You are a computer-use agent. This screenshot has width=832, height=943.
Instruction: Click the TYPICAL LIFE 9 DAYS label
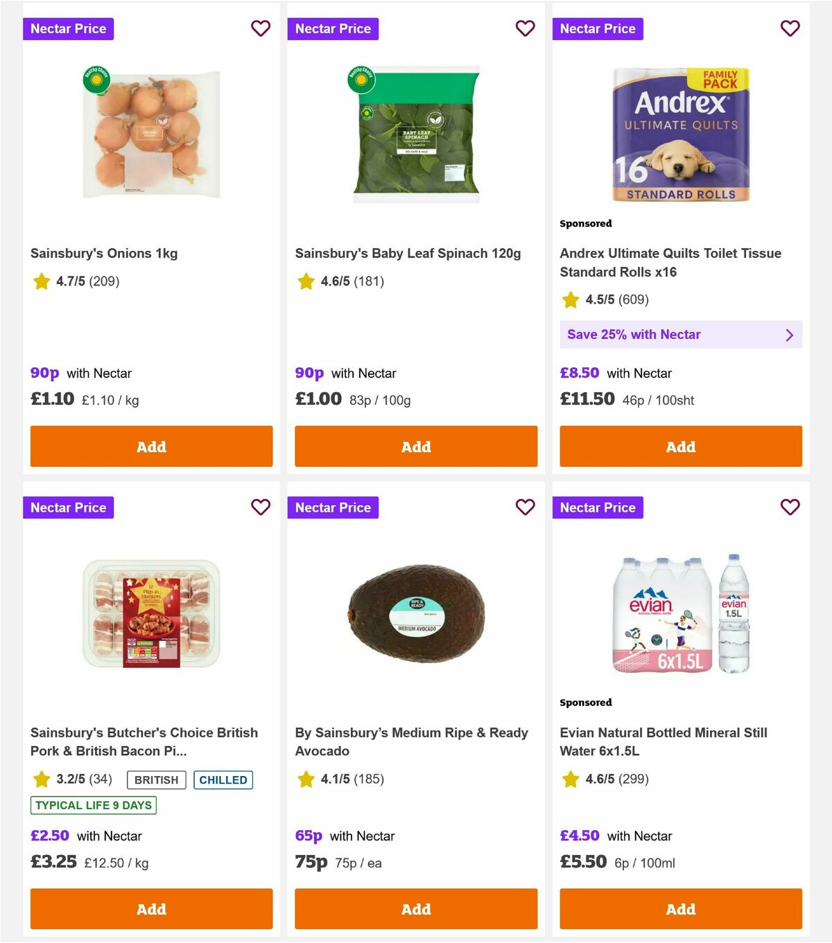pos(92,805)
